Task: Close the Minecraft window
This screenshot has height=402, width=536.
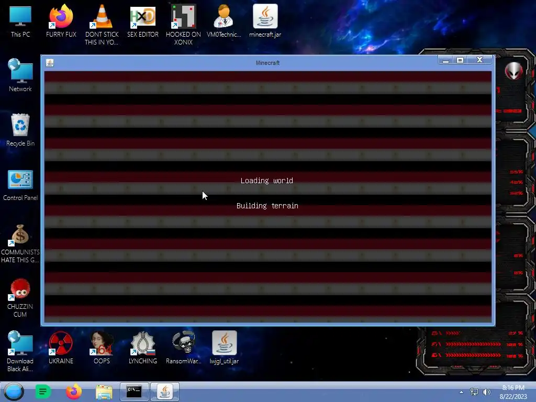Action: 479,60
